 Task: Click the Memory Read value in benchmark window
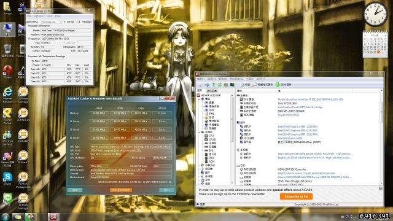pyautogui.click(x=99, y=113)
